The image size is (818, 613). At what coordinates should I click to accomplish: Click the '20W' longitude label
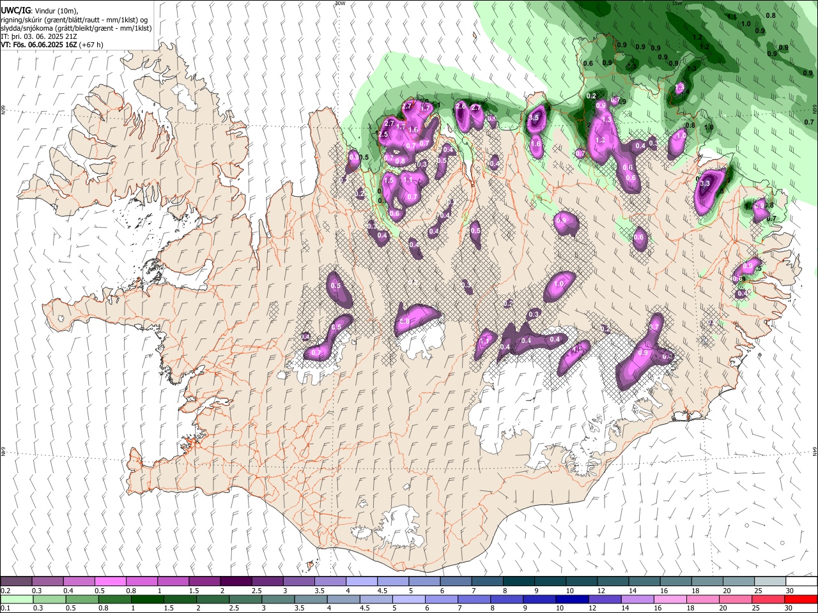[339, 3]
